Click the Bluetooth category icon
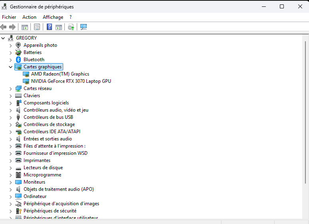Viewport: 309px width, 224px height. coord(18,60)
